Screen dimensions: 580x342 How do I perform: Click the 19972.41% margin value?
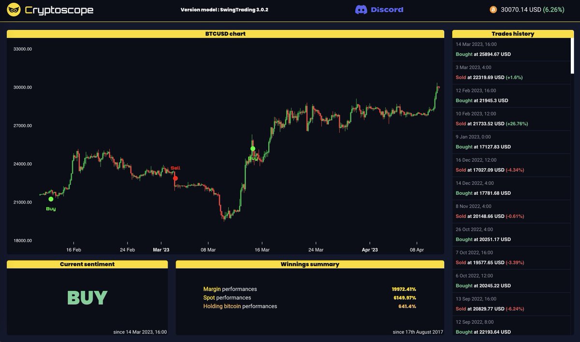coord(404,289)
